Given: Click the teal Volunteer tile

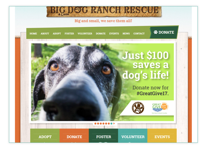Looking at the screenshot, I should tap(133, 136).
